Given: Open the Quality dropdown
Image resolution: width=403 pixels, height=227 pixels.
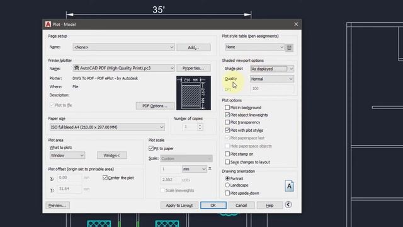Looking at the screenshot, I should pyautogui.click(x=271, y=79).
